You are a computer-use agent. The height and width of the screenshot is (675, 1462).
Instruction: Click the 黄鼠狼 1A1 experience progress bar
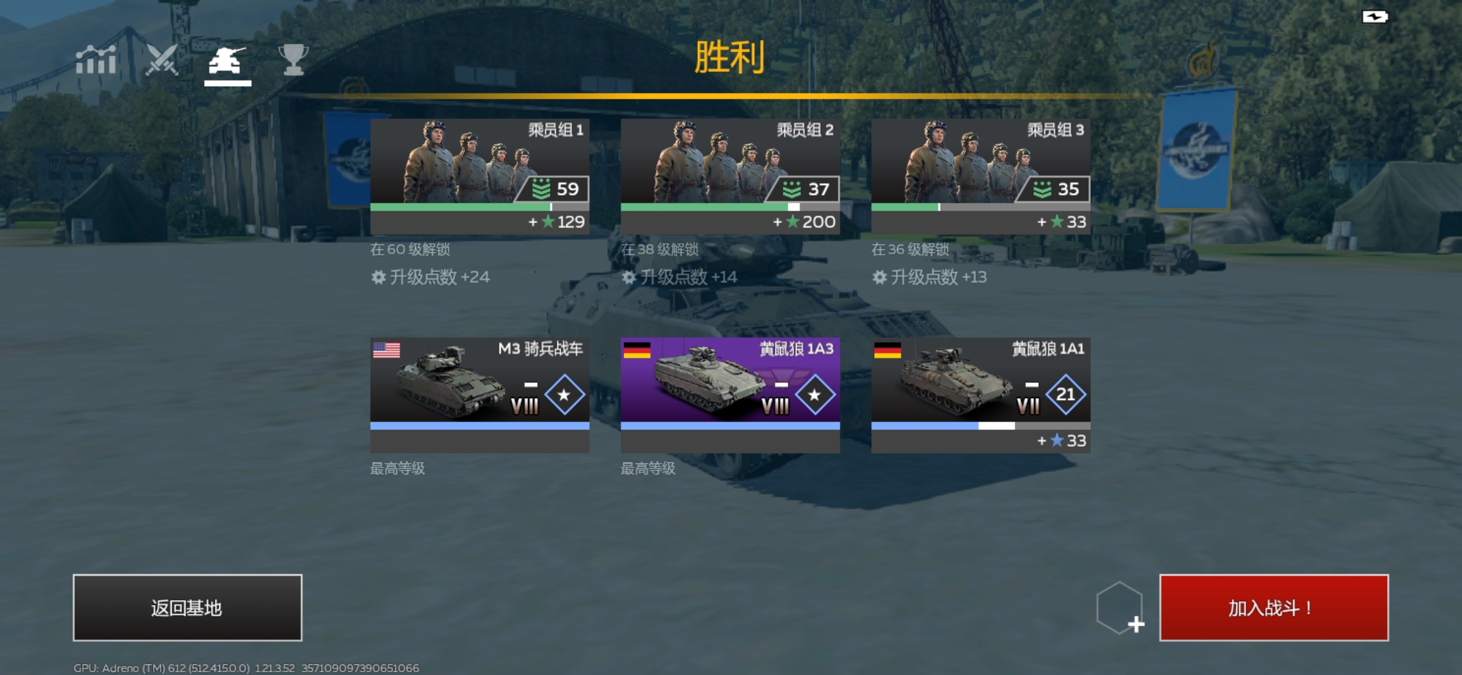click(981, 426)
